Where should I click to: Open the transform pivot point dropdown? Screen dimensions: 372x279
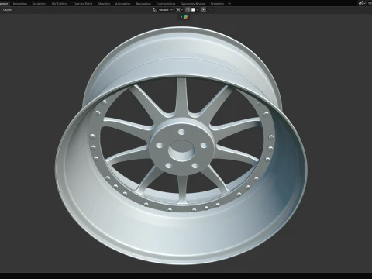[179, 10]
